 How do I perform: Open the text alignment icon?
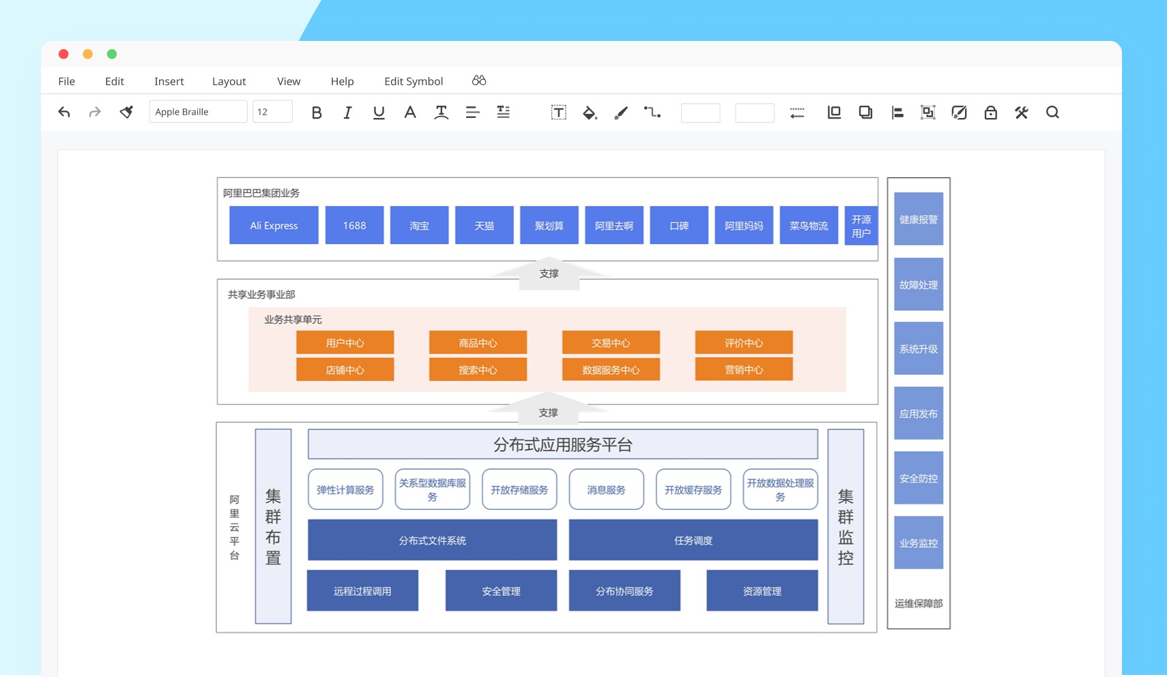click(x=472, y=112)
